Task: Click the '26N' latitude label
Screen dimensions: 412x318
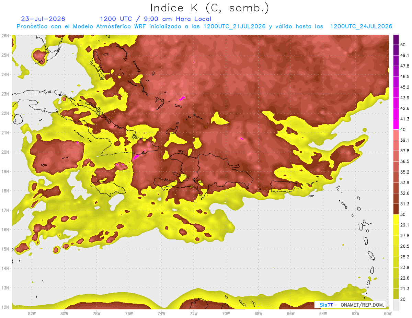Action: click(5, 36)
